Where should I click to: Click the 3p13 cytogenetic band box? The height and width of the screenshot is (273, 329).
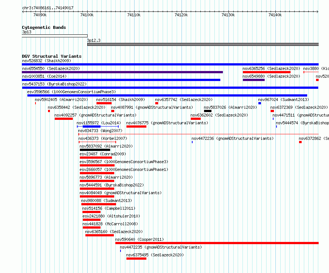tap(55, 36)
